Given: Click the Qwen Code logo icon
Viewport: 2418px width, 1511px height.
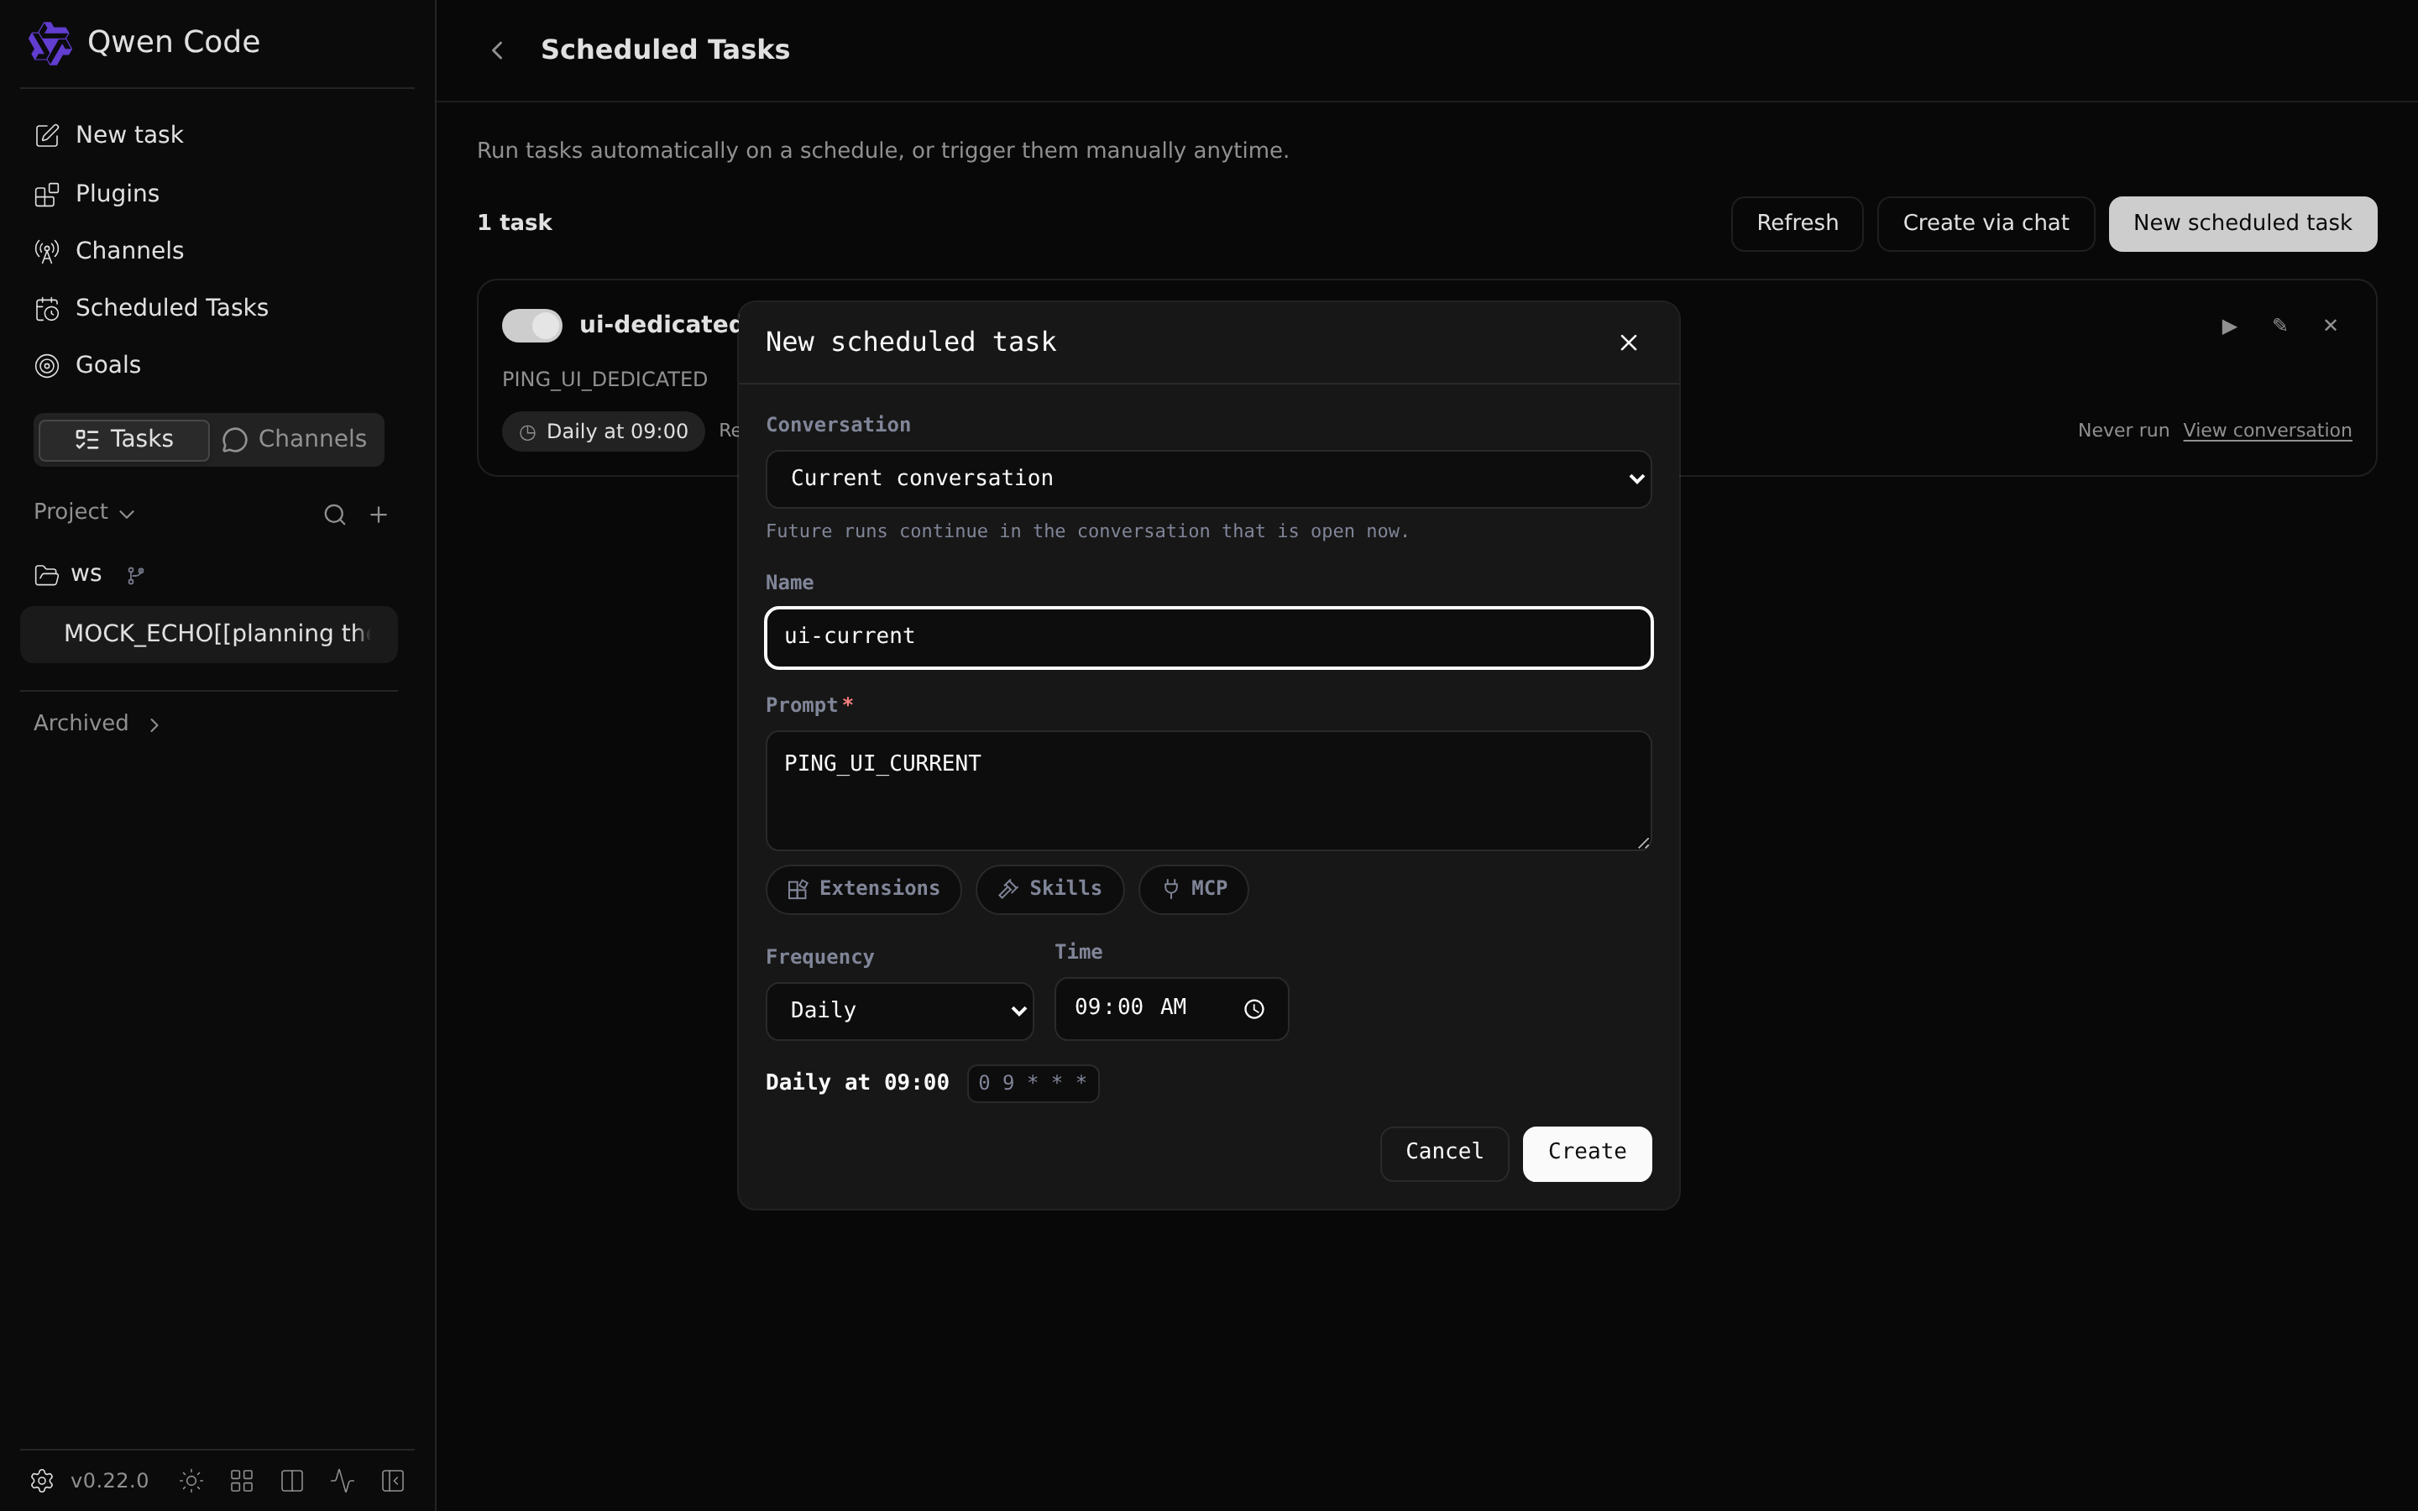Looking at the screenshot, I should pyautogui.click(x=50, y=43).
